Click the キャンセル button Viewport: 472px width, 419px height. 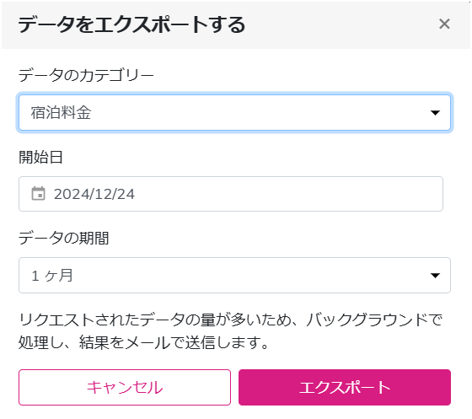(x=125, y=388)
